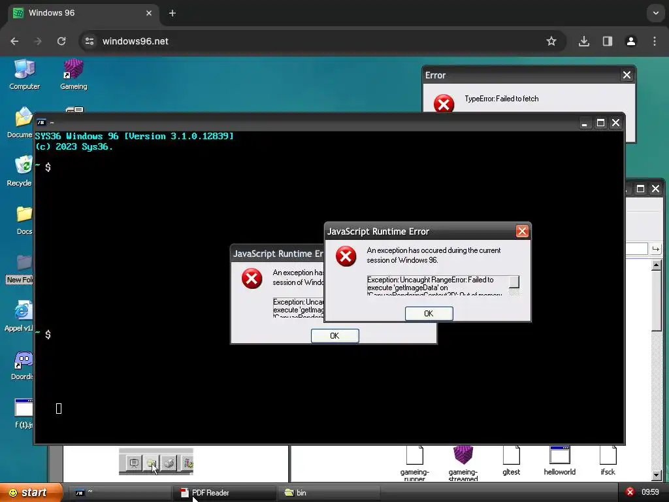The width and height of the screenshot is (669, 502).
Task: Open the Doordis Discord shortcut
Action: (x=22, y=365)
